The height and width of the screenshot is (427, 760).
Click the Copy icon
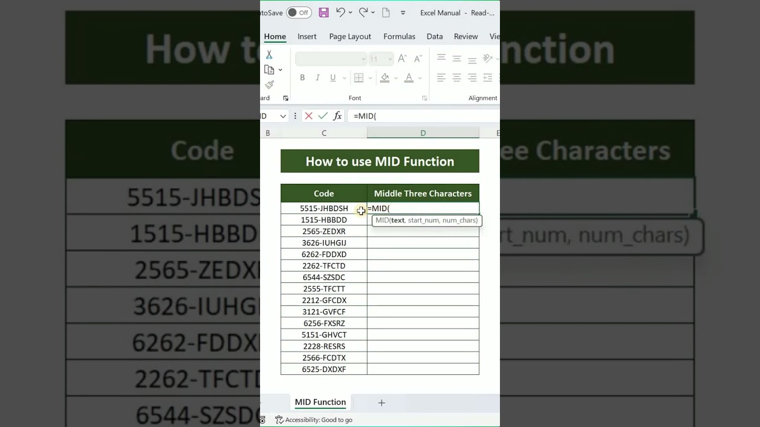click(x=269, y=70)
